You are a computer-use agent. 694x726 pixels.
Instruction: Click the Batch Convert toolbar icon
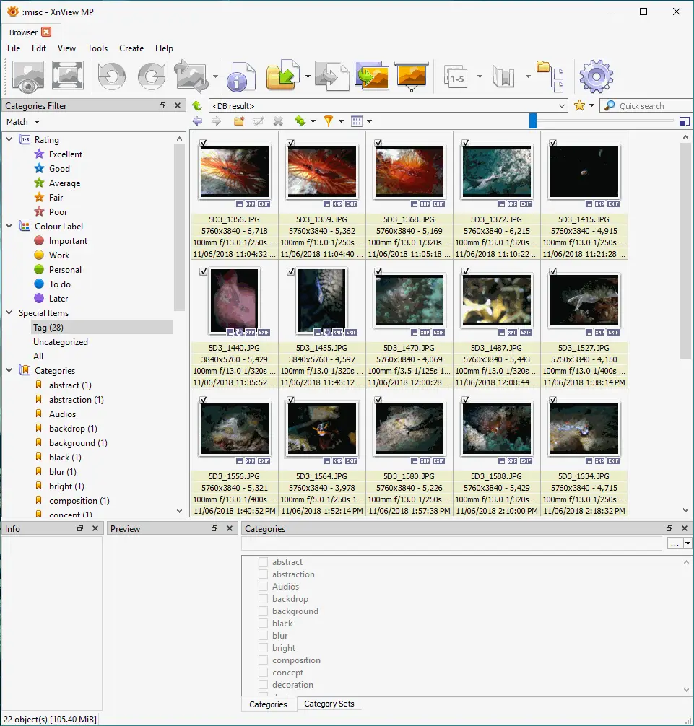tap(373, 76)
